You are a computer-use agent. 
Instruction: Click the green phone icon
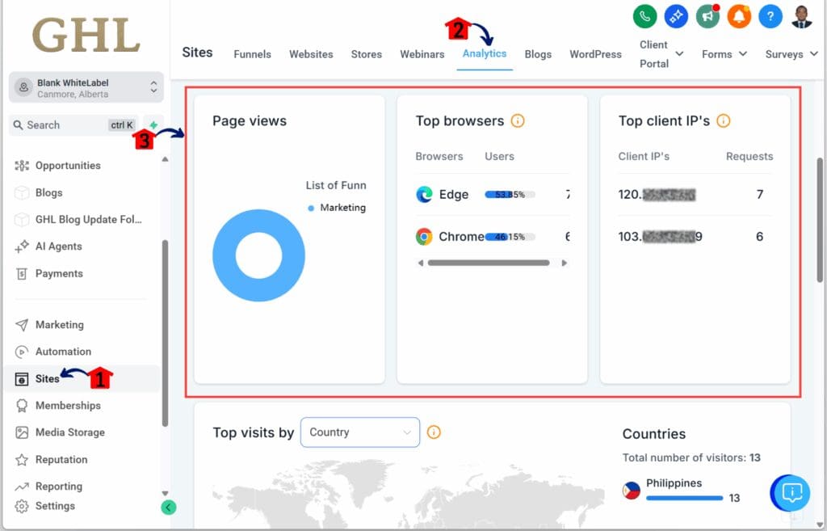[644, 15]
